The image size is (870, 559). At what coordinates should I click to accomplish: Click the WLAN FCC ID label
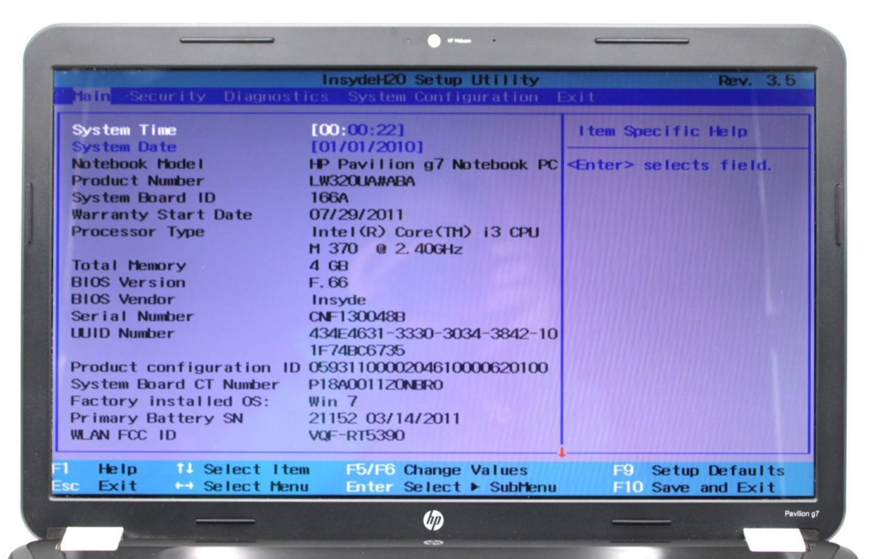pos(124,435)
